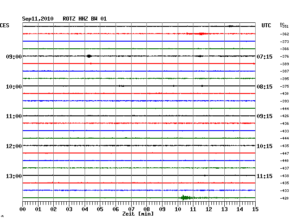The image size is (291, 221).
Task: Click the red seismic burst on second trace
Action: [201, 34]
